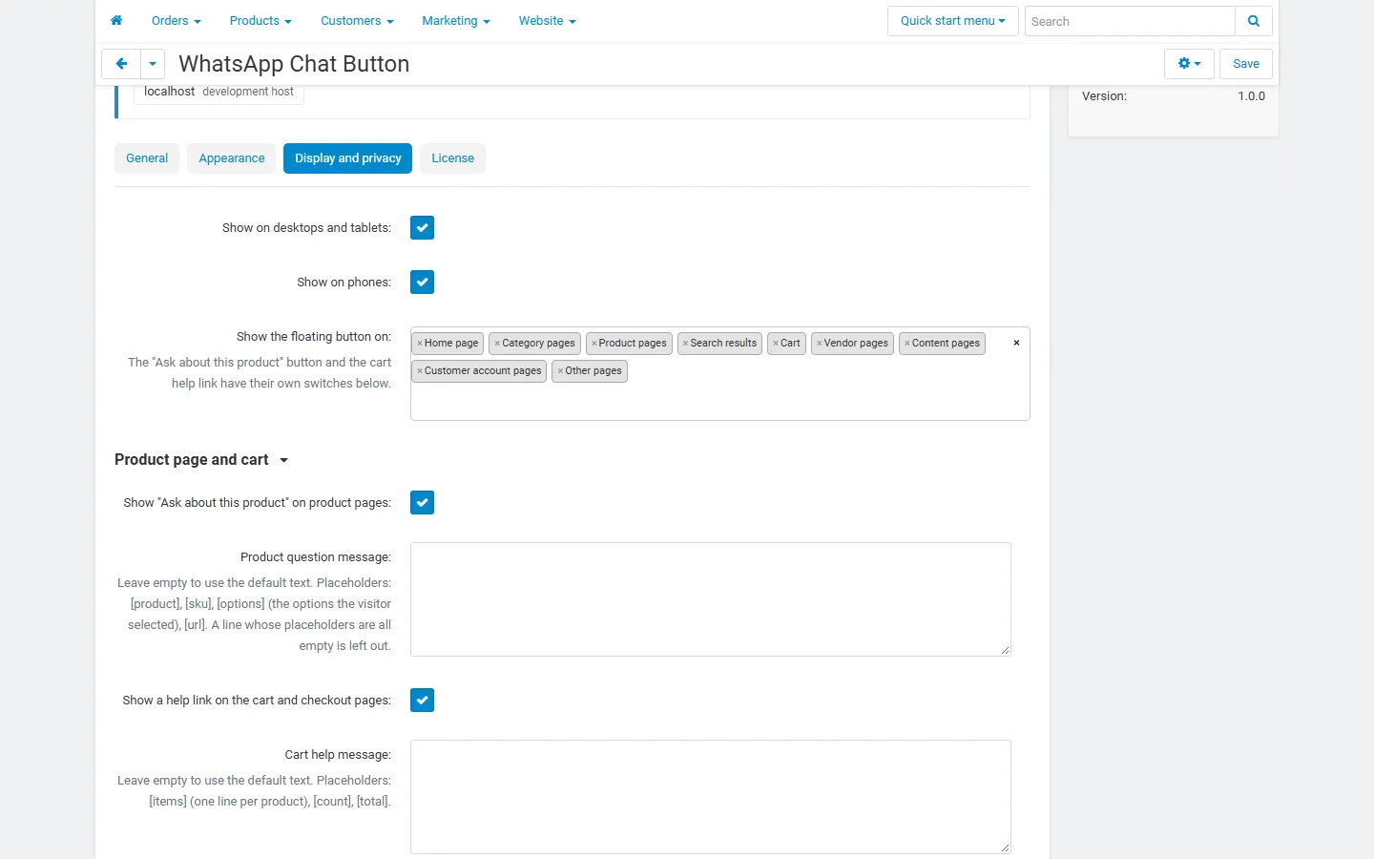Remove the Product pages tag
Screen dimensions: 1374x859
(593, 344)
